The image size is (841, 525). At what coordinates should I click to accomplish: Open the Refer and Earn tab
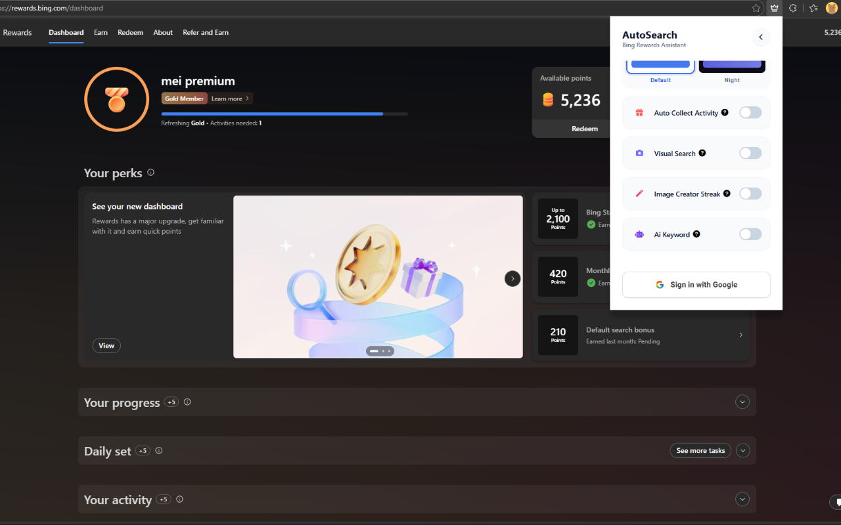[x=206, y=32]
